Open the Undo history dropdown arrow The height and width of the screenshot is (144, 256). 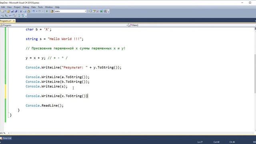(37, 11)
